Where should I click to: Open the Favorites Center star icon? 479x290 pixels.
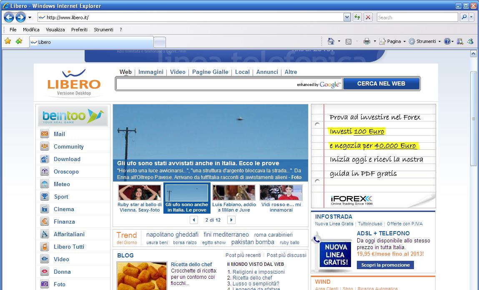click(x=8, y=41)
